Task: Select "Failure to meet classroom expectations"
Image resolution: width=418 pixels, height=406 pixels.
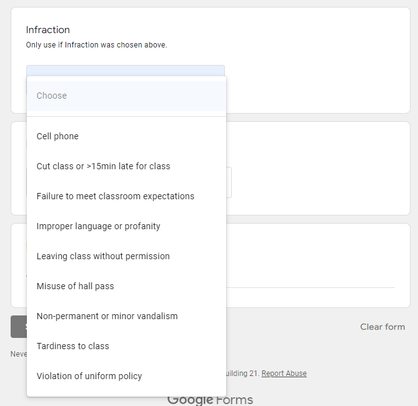Action: click(115, 196)
